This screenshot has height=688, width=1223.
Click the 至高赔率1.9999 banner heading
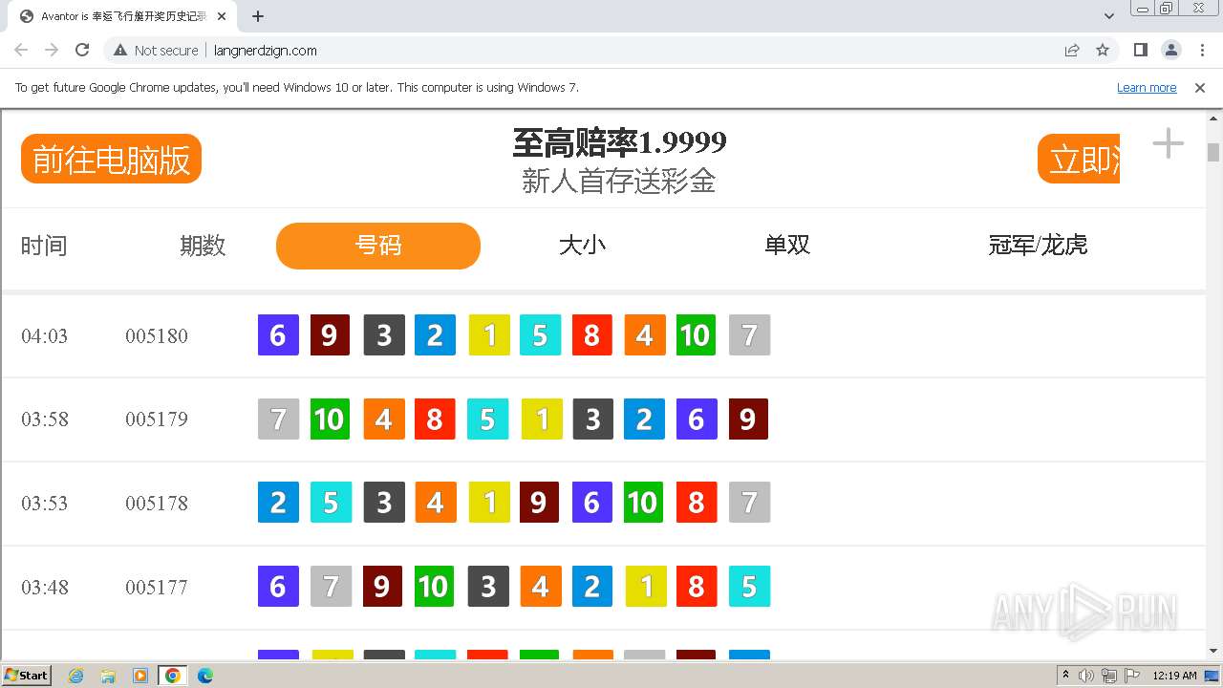(x=619, y=142)
